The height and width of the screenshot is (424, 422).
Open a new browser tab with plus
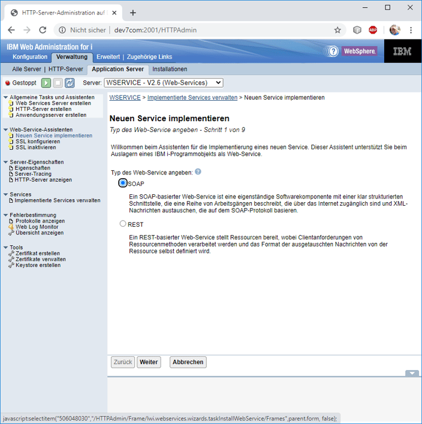132,13
